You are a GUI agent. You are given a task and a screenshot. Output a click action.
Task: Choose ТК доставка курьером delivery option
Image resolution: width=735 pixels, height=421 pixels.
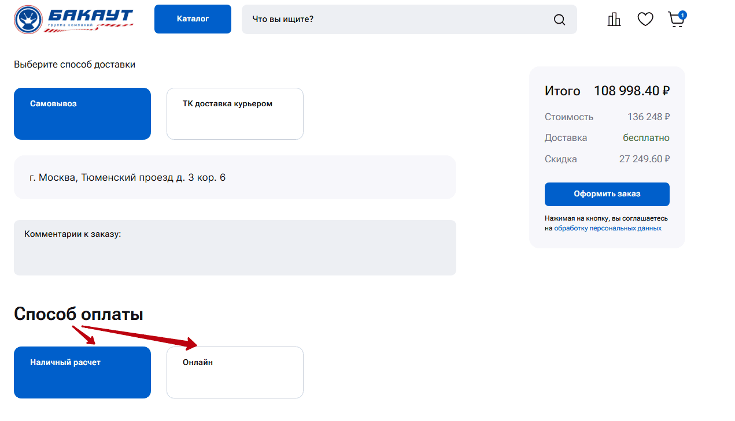[x=235, y=114]
